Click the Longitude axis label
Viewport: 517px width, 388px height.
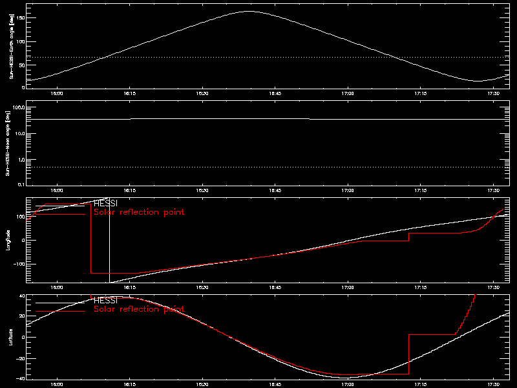point(8,240)
